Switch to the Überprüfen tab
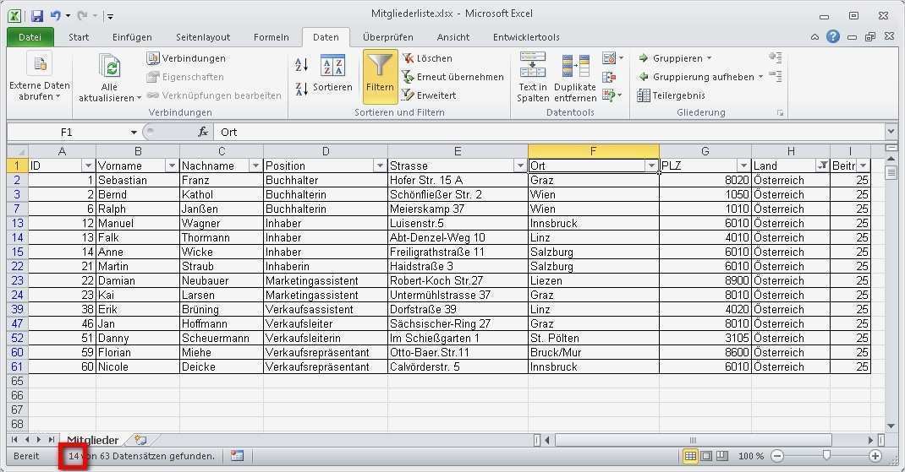This screenshot has width=905, height=472. pos(388,37)
